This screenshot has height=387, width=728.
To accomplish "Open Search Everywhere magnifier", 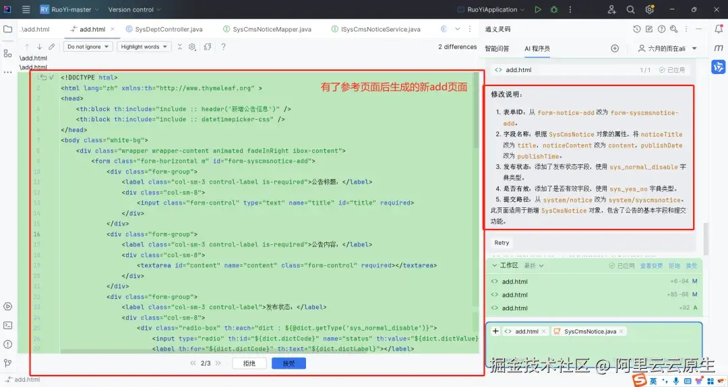I will click(x=630, y=9).
